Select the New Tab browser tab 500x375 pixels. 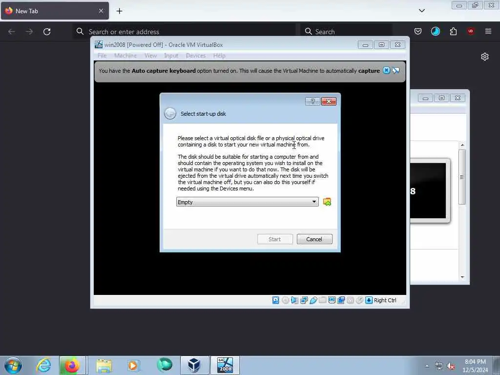(55, 11)
